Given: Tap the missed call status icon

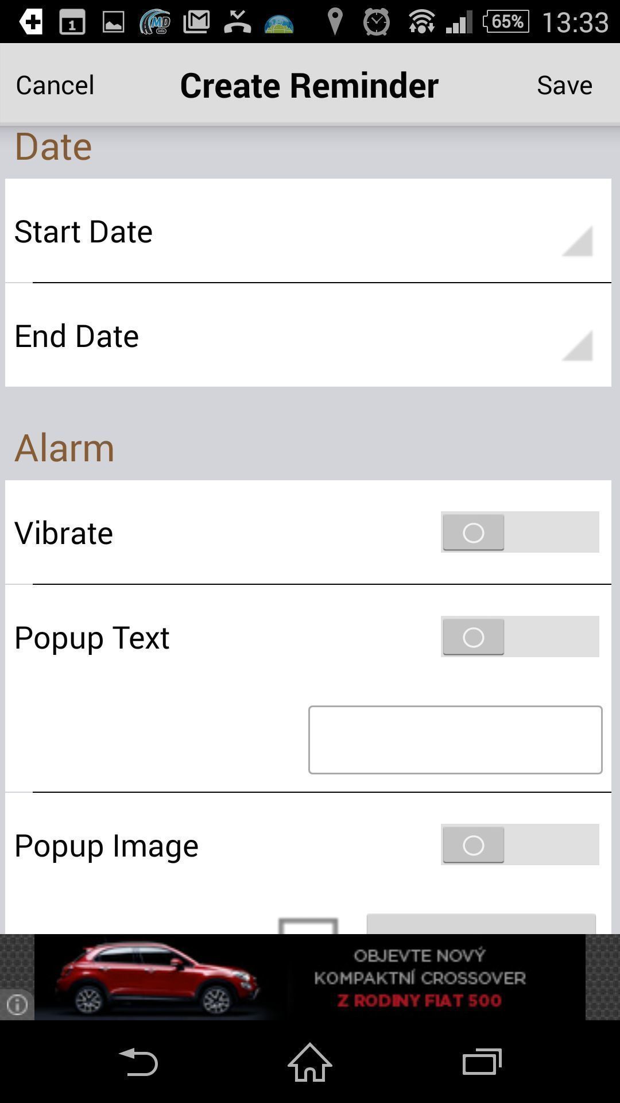Looking at the screenshot, I should (238, 22).
